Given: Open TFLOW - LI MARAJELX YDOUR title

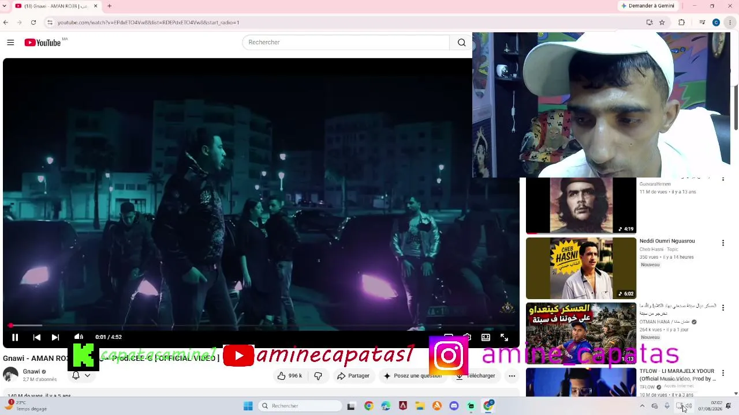Looking at the screenshot, I should point(677,375).
